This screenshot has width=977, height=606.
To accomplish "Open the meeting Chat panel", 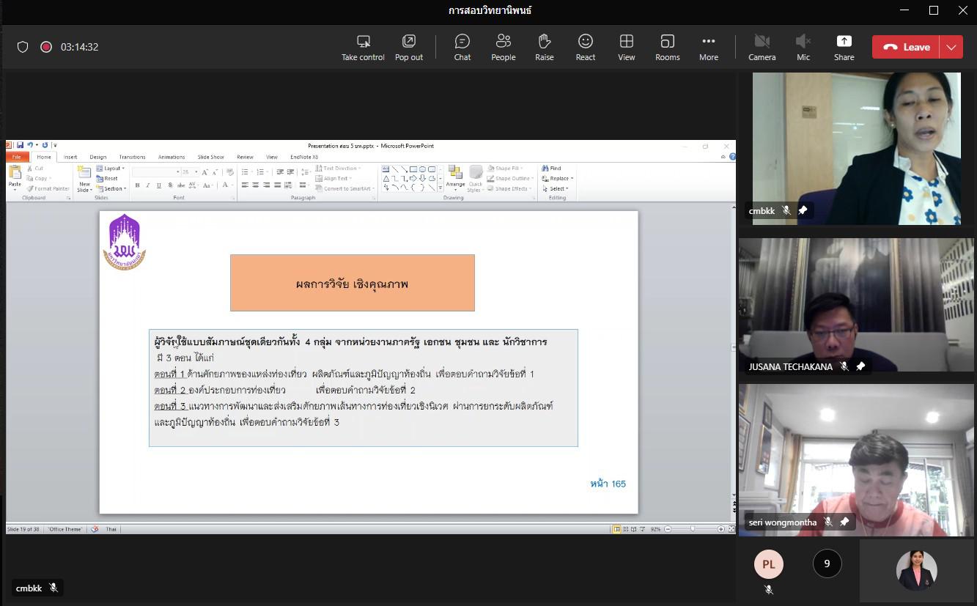I will pyautogui.click(x=462, y=47).
